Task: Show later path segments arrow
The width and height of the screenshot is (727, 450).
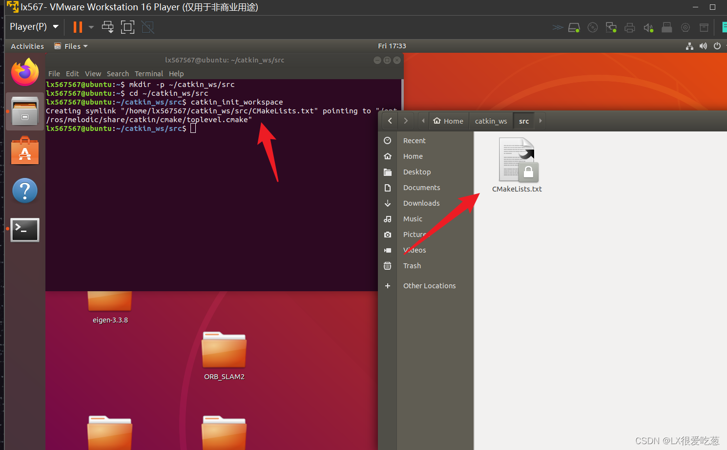Action: pyautogui.click(x=540, y=121)
